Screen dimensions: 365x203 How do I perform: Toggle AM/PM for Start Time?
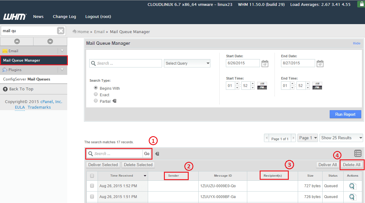[x=262, y=86]
